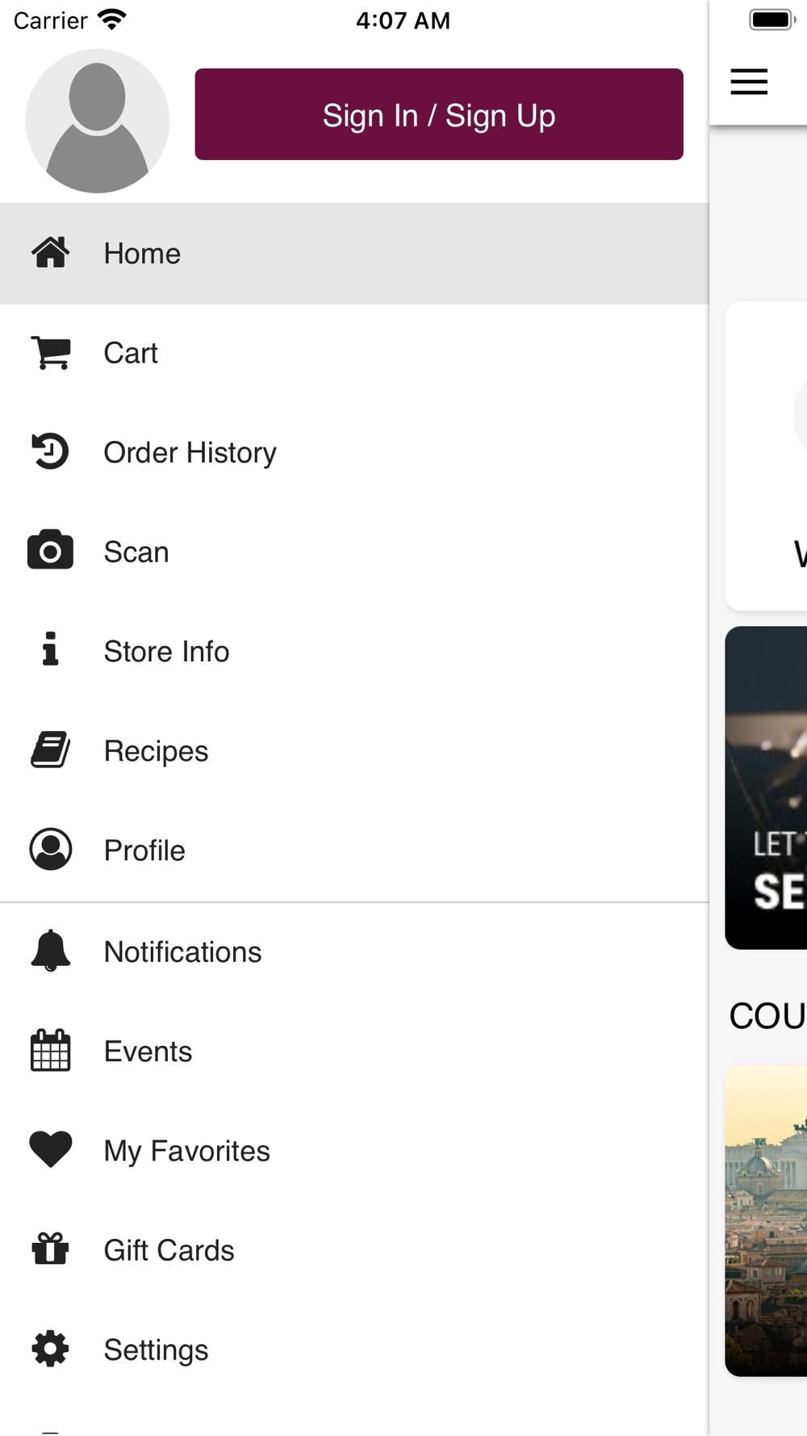Tap the Order History clock icon
Screen dimensions: 807x1436
50,451
